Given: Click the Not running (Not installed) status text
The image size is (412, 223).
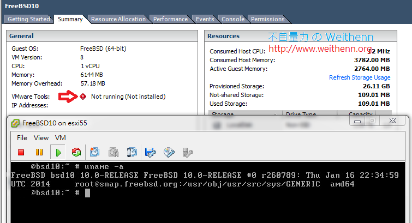Looking at the screenshot, I should pos(128,97).
